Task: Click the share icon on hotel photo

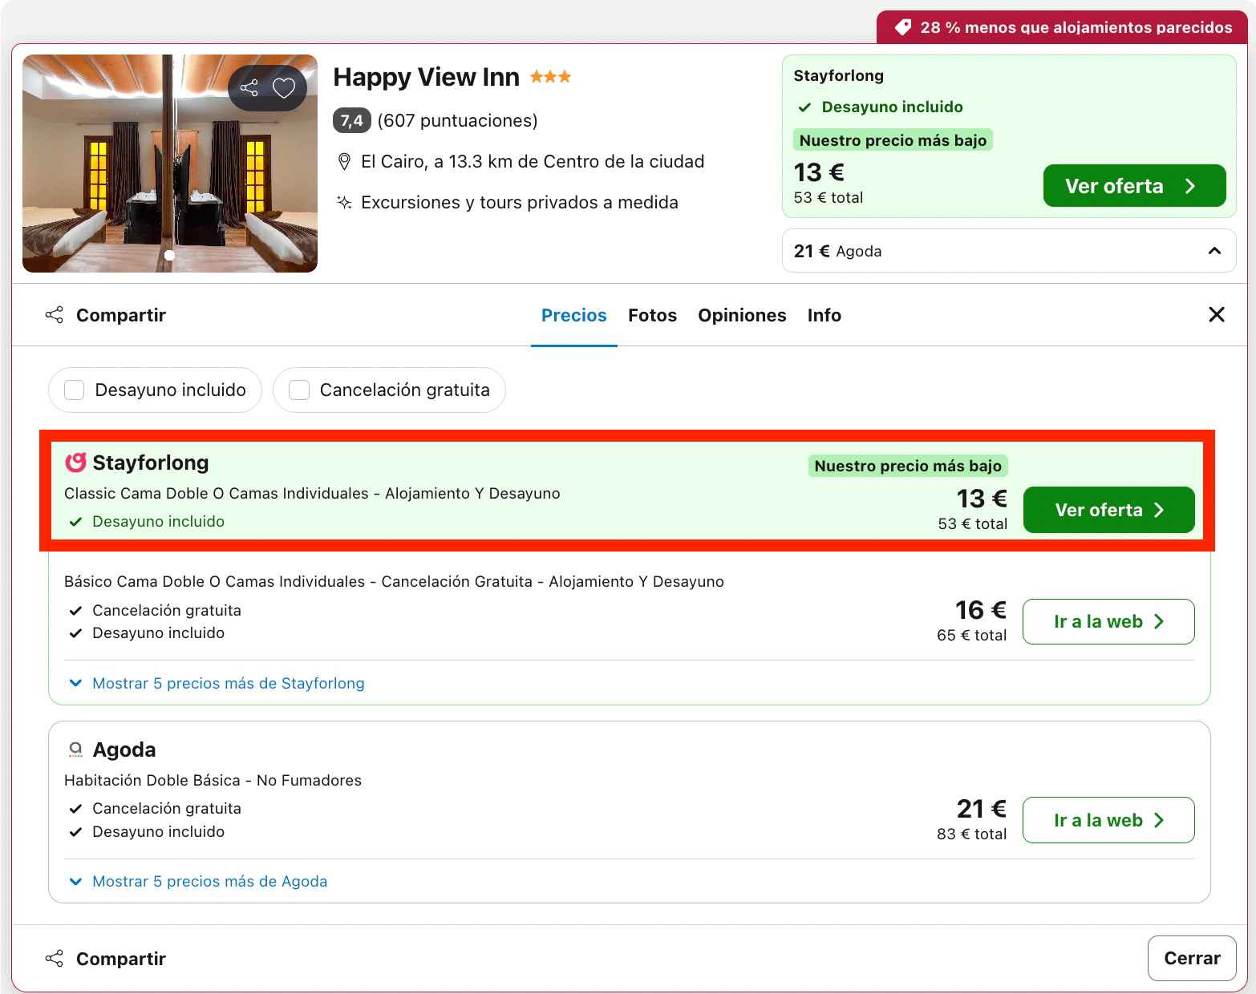Action: pyautogui.click(x=249, y=87)
